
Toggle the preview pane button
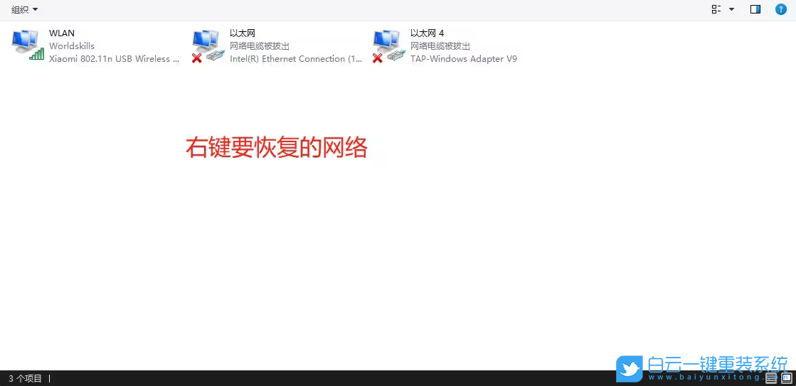pos(755,9)
